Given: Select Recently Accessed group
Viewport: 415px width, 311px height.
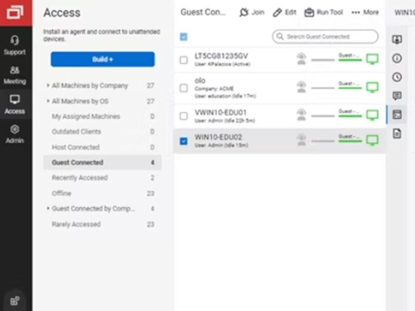Looking at the screenshot, I should pos(103,178).
